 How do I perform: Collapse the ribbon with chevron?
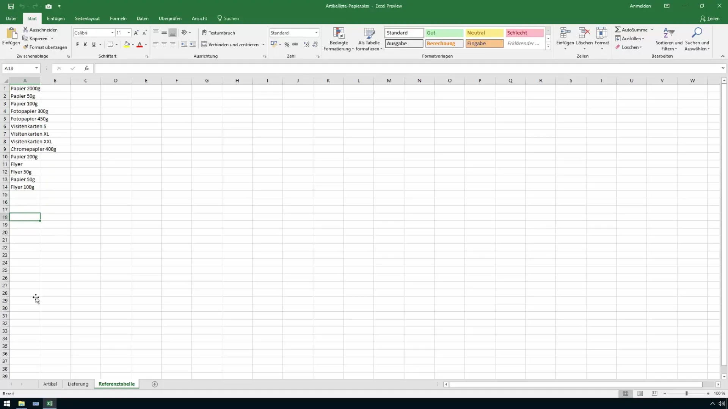(722, 56)
